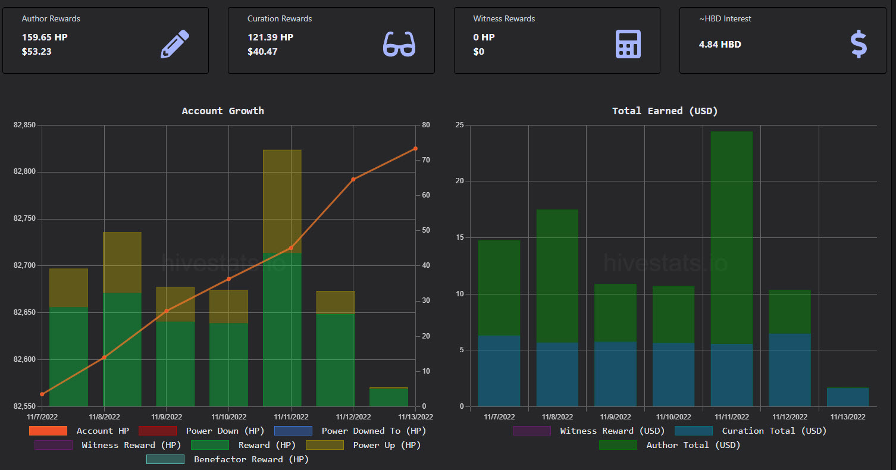Click the Power Up (HP) legend label
The width and height of the screenshot is (896, 470).
(x=387, y=445)
